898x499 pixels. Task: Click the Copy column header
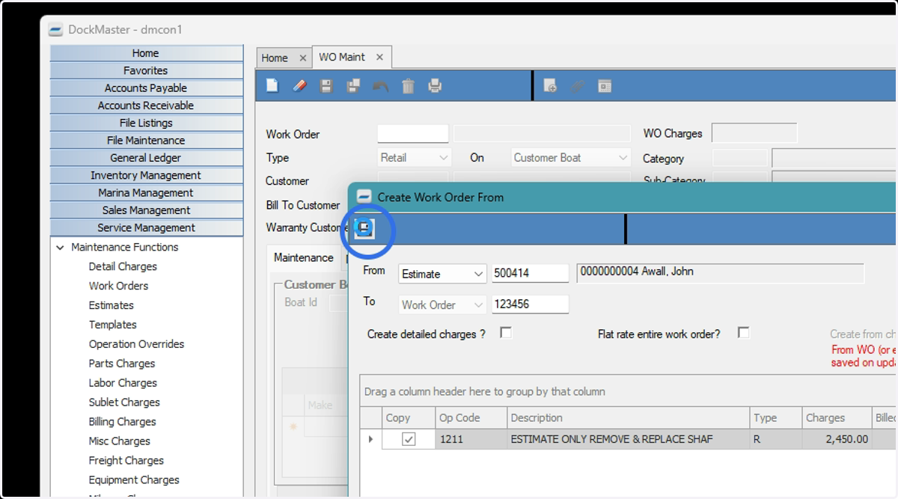(409, 417)
